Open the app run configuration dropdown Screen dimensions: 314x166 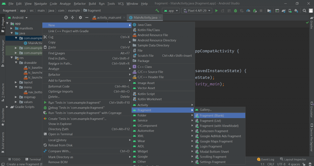171,10
